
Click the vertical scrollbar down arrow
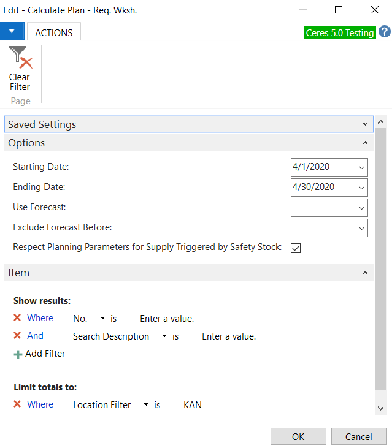381,408
